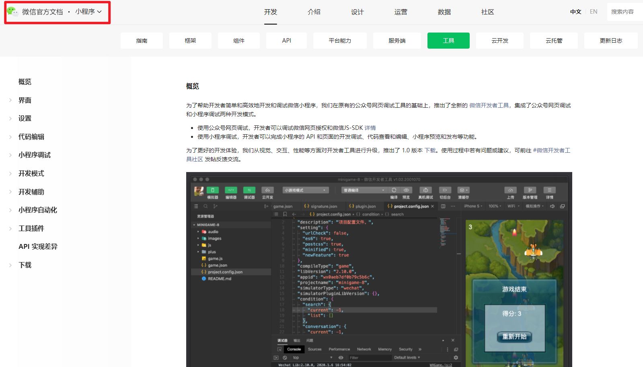643x367 pixels.
Task: Go to the 组件 section
Action: point(239,41)
